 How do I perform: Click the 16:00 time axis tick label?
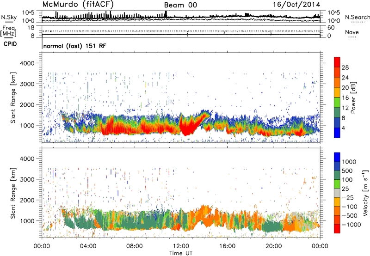pyautogui.click(x=227, y=246)
